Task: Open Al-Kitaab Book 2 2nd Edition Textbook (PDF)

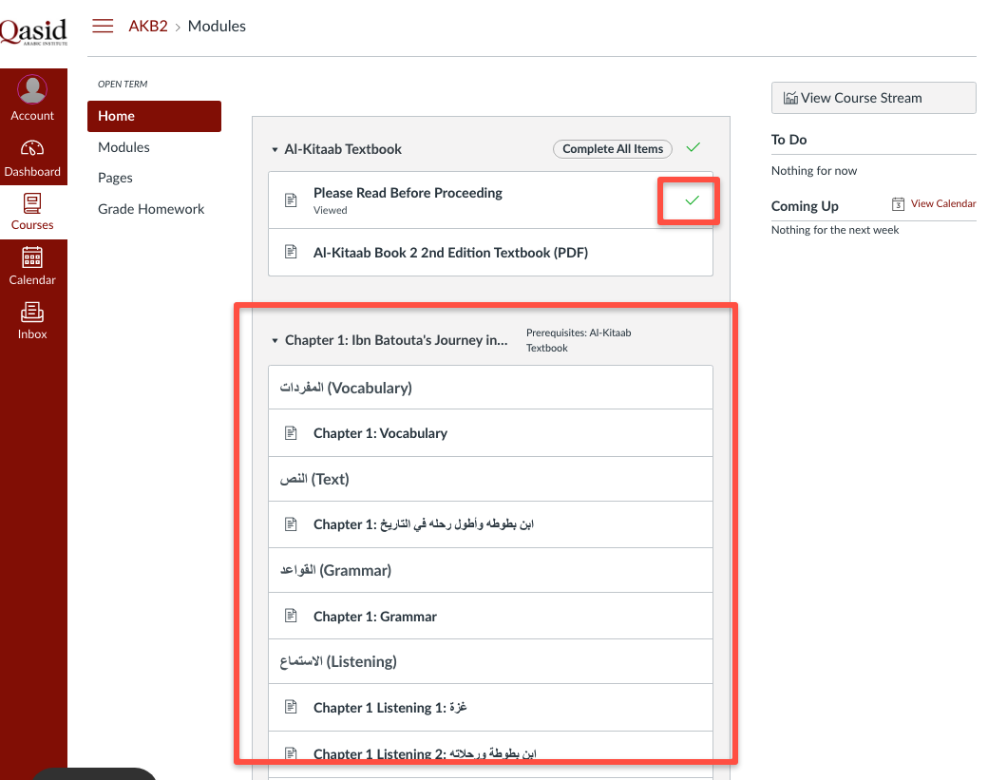Action: click(x=450, y=253)
